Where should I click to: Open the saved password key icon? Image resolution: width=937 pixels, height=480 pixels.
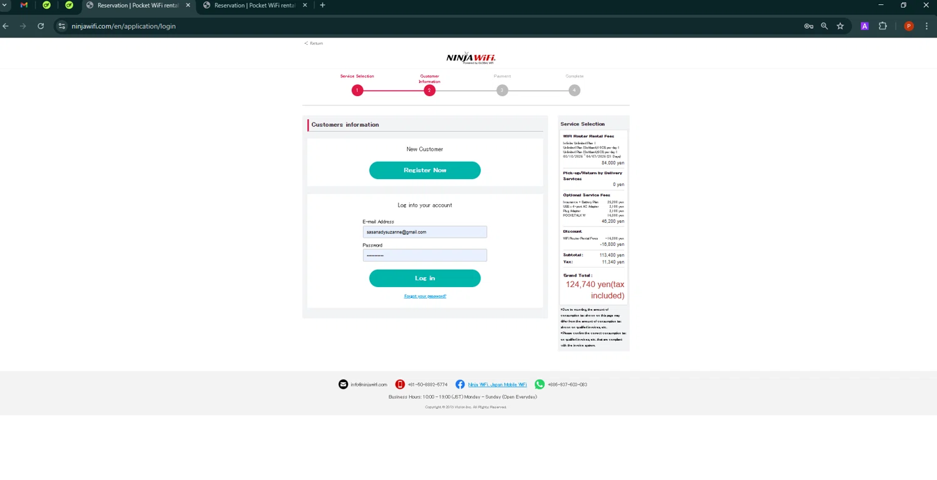coord(808,26)
